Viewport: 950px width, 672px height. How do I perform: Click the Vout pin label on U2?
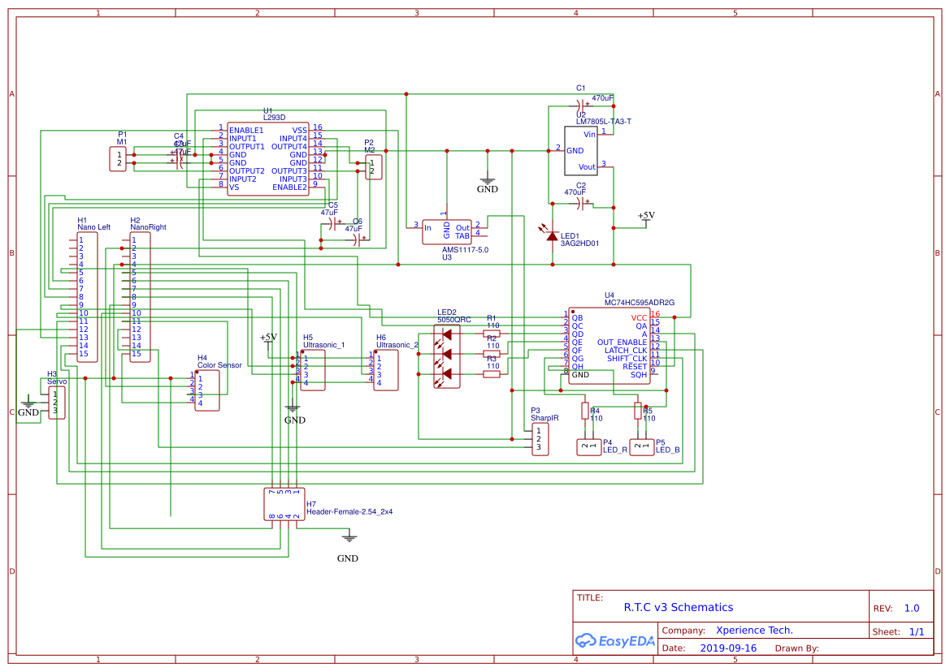[587, 167]
